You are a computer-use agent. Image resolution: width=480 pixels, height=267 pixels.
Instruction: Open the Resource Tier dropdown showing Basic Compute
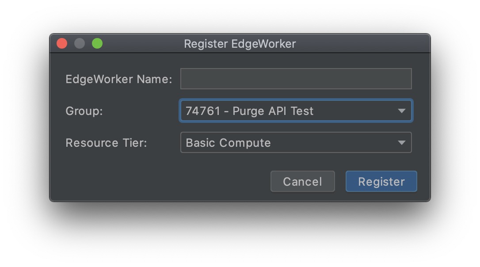pyautogui.click(x=296, y=142)
